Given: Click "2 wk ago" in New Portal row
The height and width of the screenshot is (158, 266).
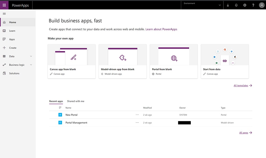Looking at the screenshot, I should coord(147,115).
